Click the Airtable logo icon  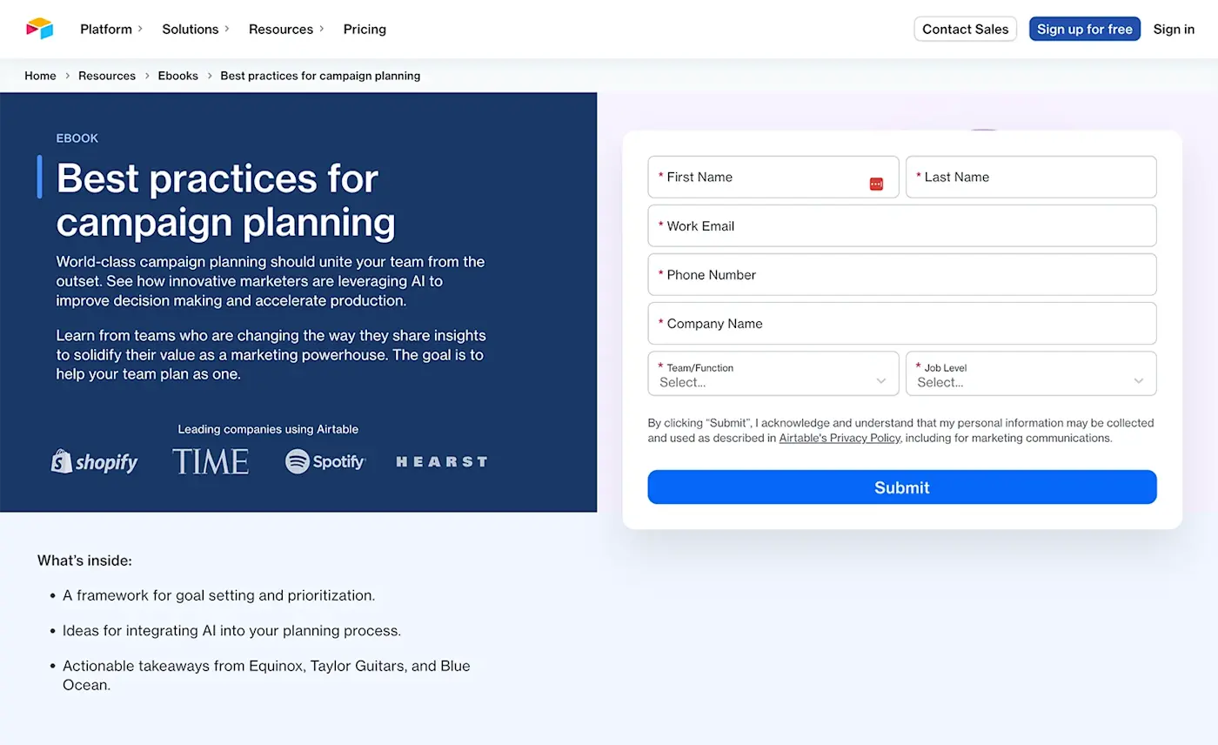click(39, 29)
